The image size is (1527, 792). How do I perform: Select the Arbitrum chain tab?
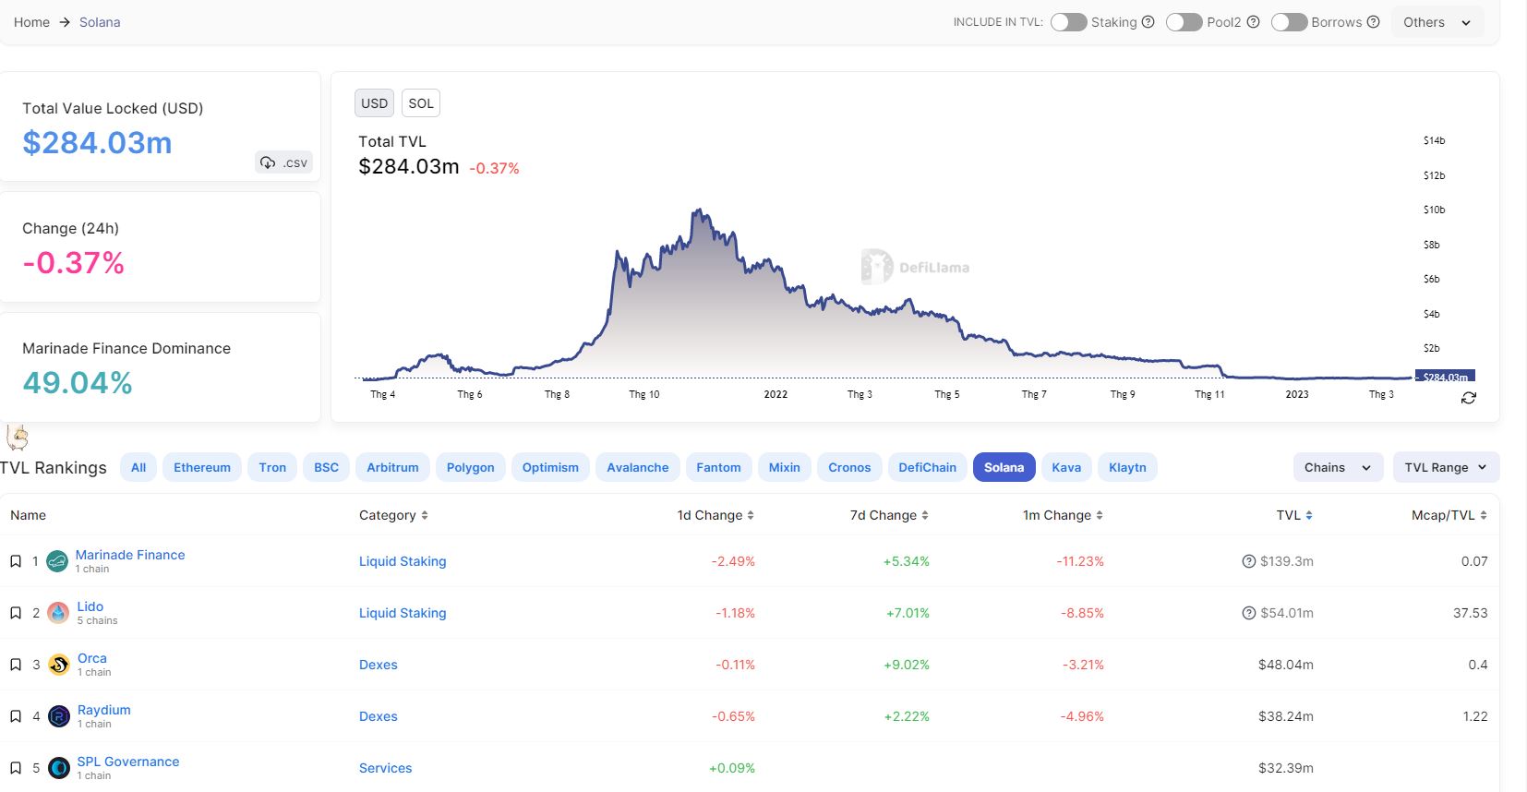(392, 467)
